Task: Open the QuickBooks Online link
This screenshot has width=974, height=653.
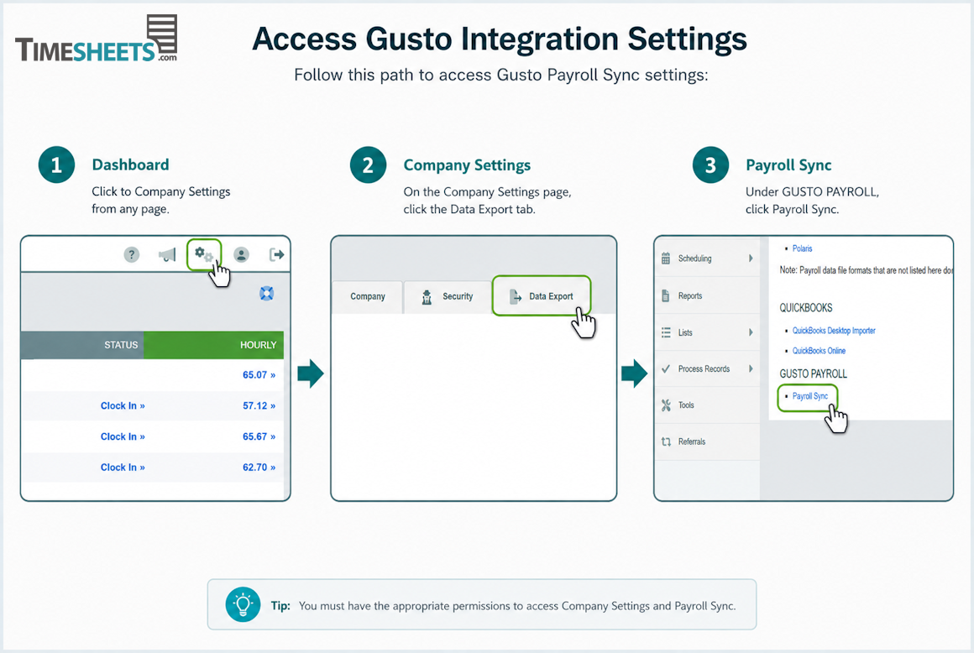Action: click(819, 351)
